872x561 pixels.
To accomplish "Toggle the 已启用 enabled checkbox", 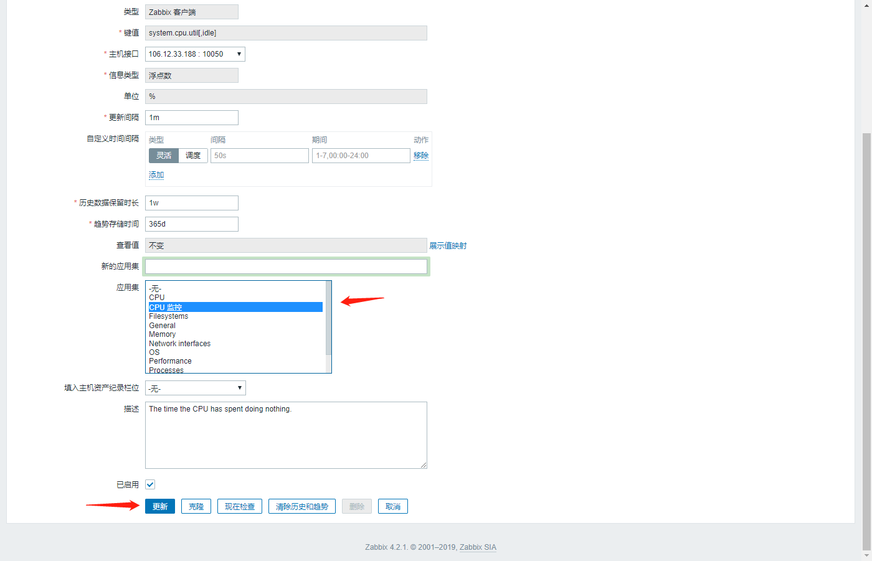I will [150, 484].
